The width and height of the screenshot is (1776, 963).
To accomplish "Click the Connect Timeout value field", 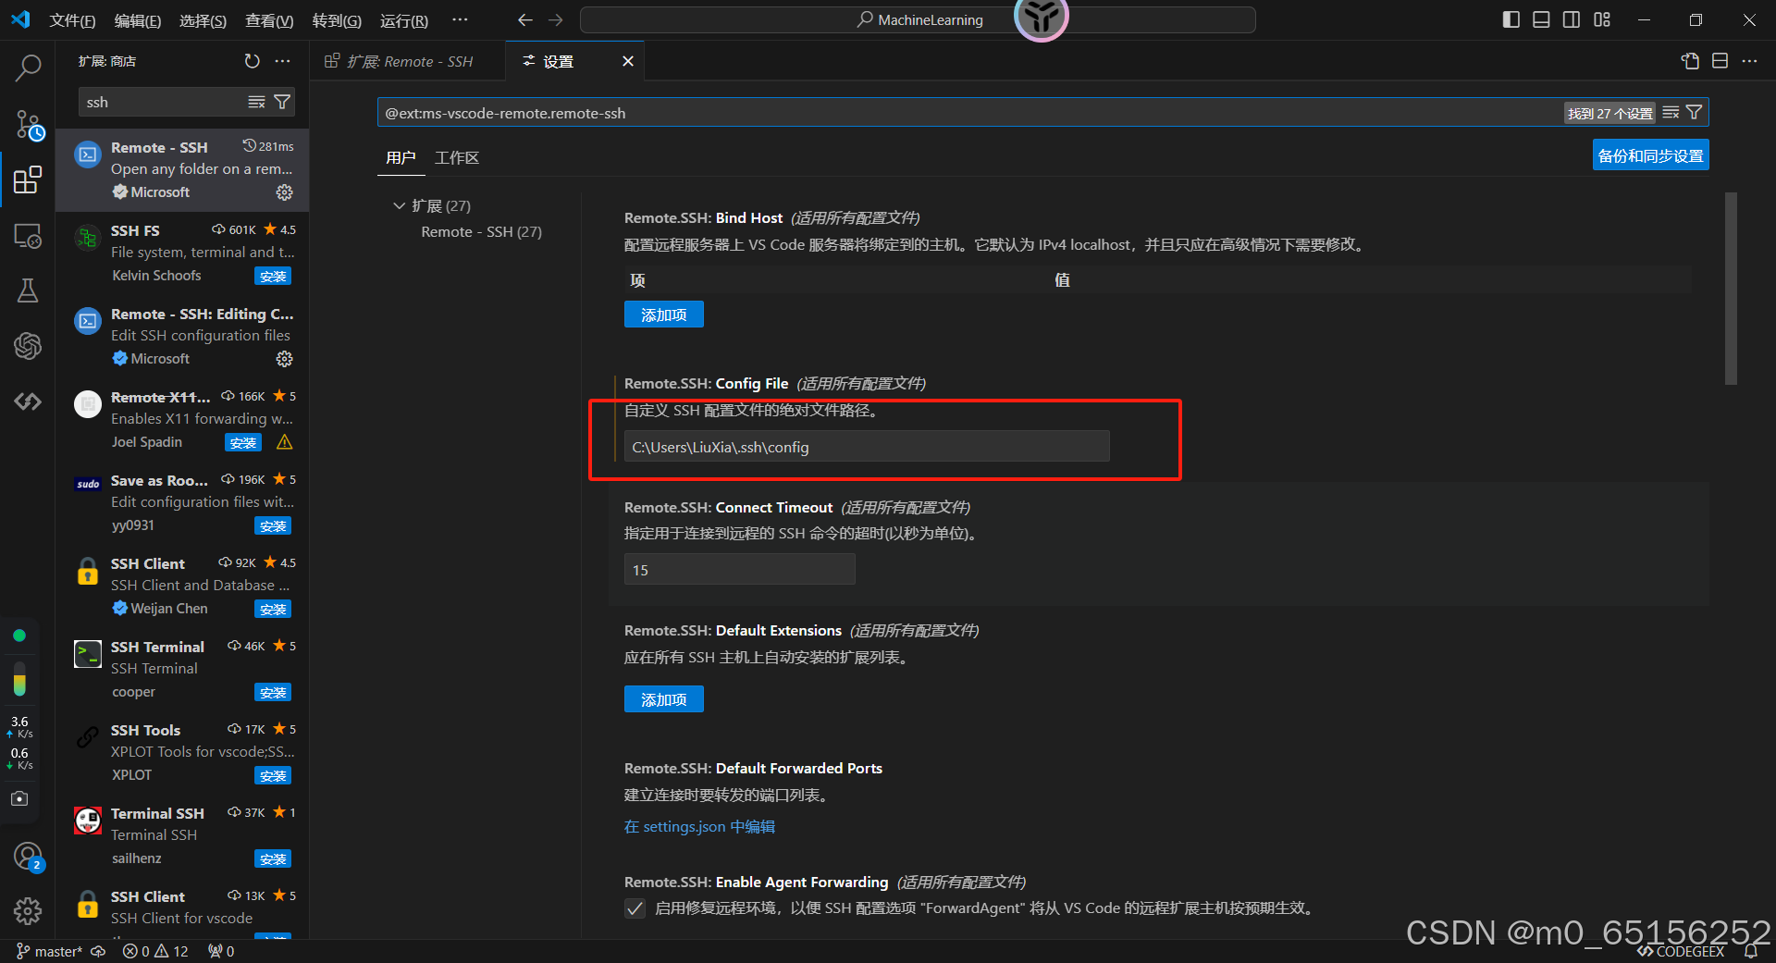I will (x=739, y=570).
